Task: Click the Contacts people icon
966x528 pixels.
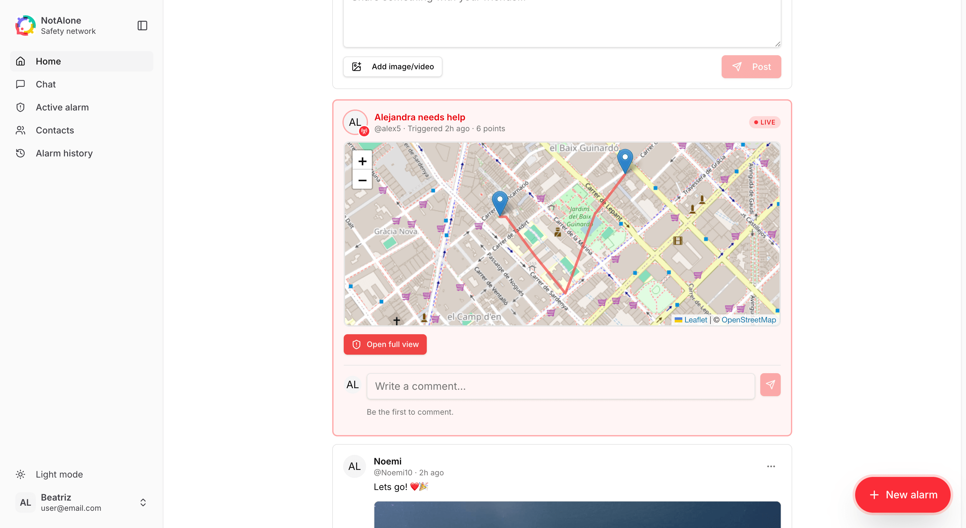Action: tap(21, 131)
